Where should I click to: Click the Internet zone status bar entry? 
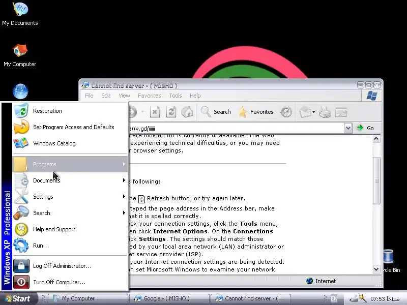click(322, 281)
